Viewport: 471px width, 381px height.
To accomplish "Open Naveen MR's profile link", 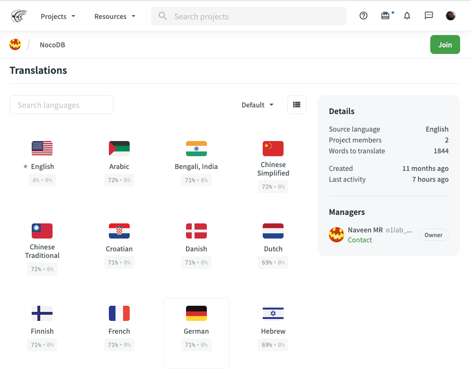I will [x=364, y=230].
